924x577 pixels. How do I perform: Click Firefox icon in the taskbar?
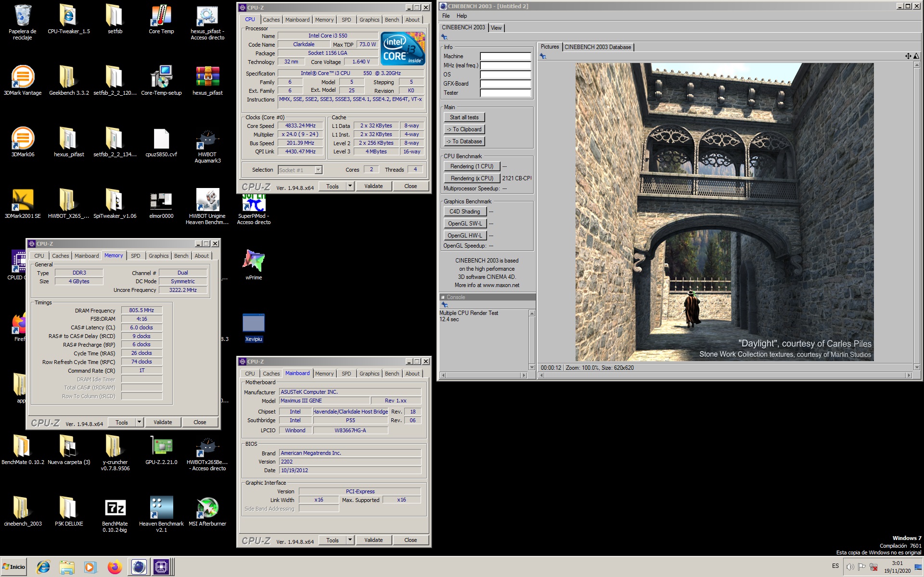115,567
